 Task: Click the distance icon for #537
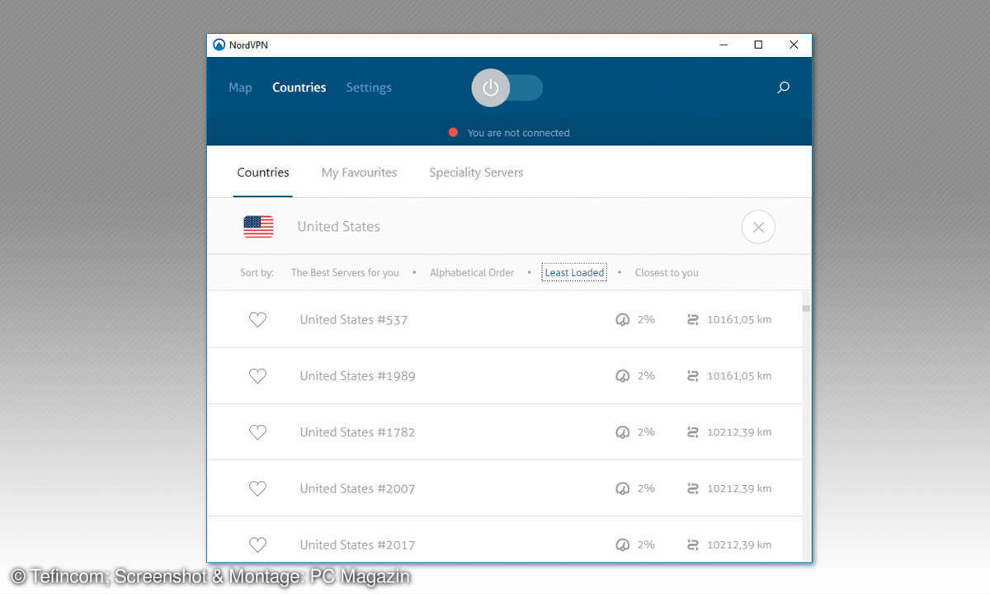693,319
